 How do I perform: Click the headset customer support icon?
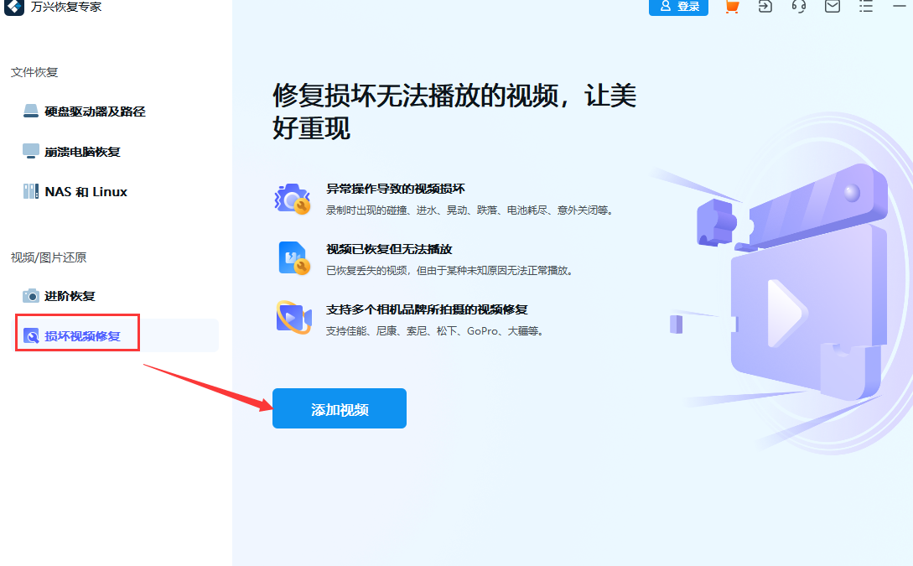(798, 8)
